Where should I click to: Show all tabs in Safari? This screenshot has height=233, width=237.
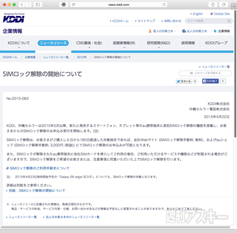tap(224, 4)
